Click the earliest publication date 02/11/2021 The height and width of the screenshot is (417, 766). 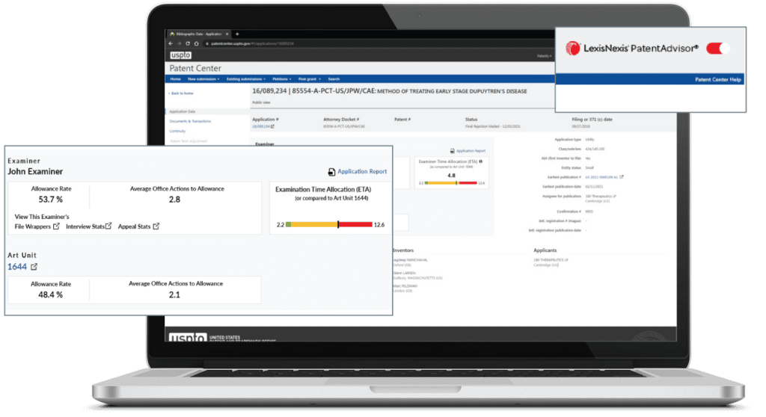click(594, 187)
